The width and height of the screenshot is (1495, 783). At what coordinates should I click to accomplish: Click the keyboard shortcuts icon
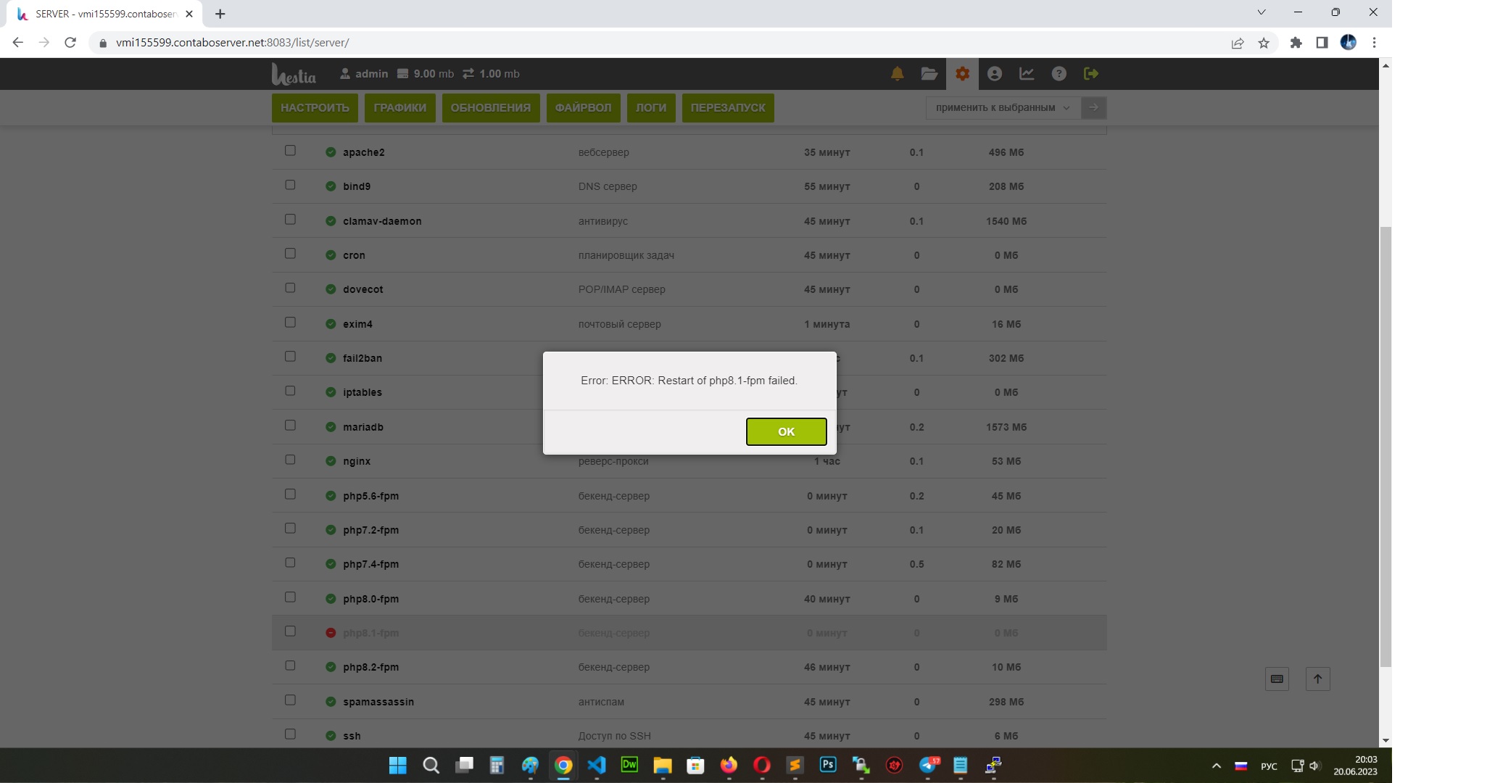click(1277, 679)
